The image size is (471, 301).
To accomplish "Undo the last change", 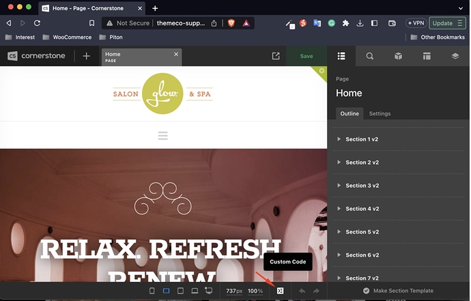I will (302, 291).
